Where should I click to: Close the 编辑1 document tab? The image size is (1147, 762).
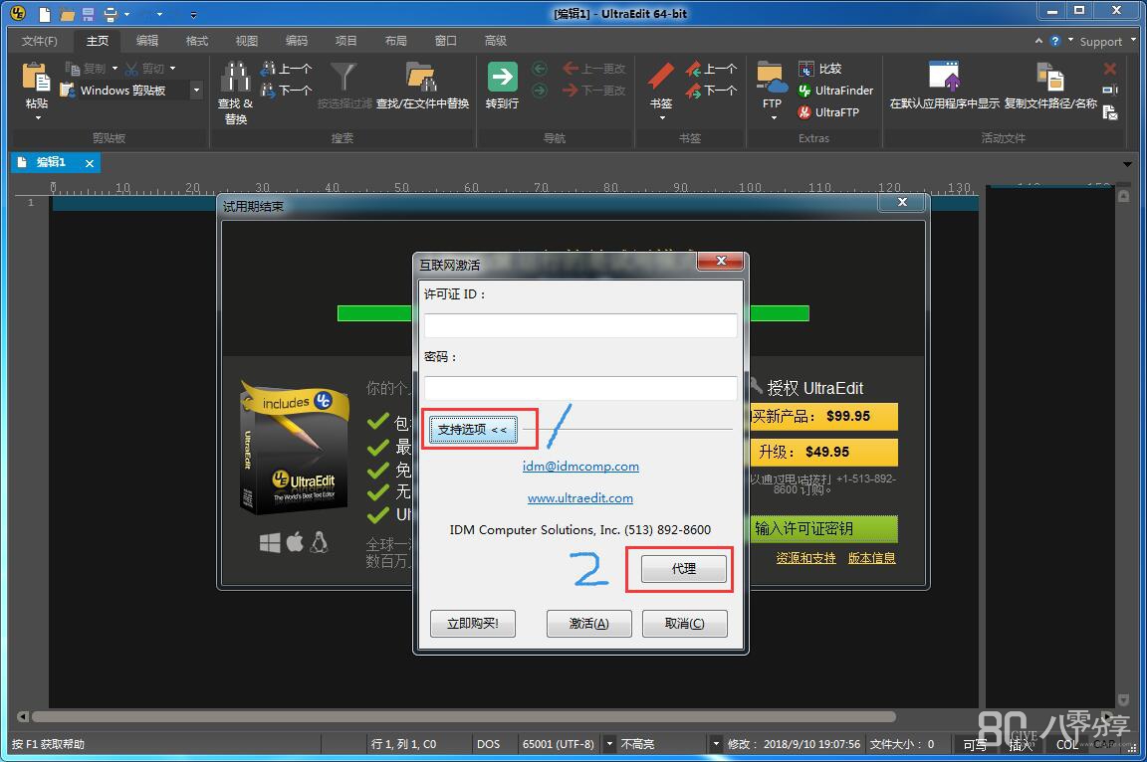click(90, 163)
